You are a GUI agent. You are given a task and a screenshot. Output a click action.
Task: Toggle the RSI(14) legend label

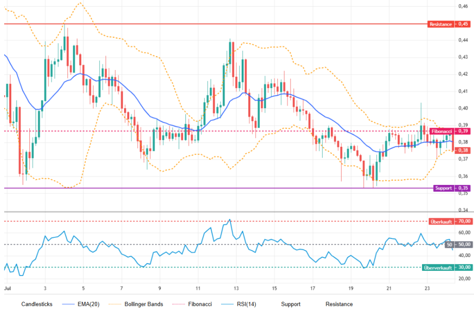coord(246,304)
